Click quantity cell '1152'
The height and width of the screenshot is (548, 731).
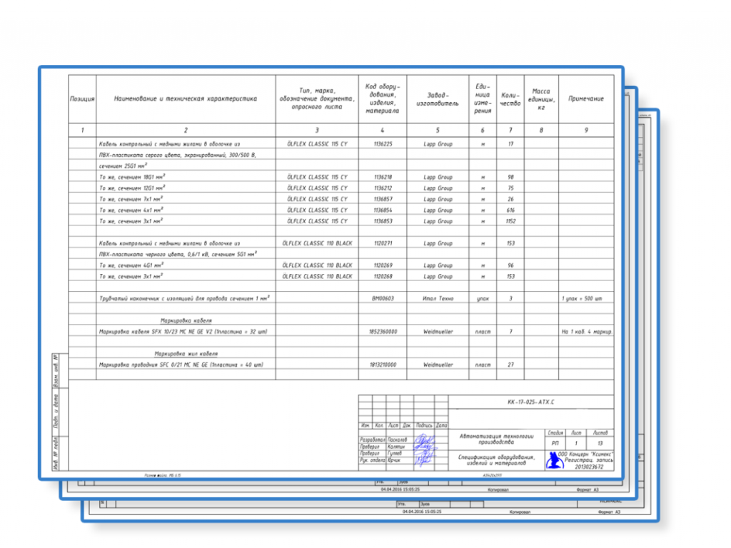click(510, 221)
